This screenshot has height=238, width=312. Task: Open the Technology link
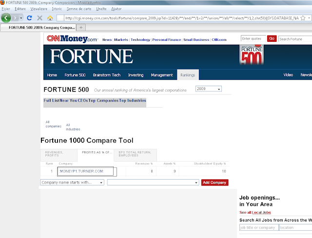140,40
